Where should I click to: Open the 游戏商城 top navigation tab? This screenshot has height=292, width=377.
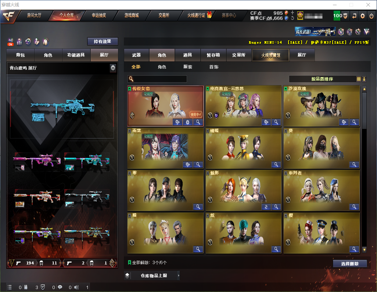[x=132, y=15]
